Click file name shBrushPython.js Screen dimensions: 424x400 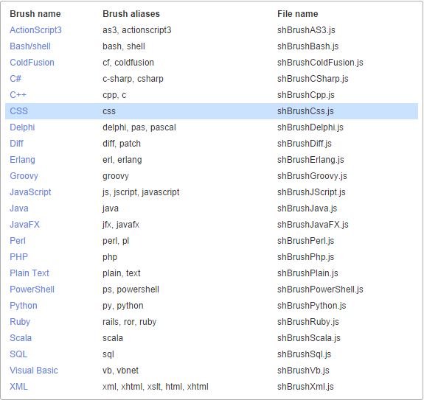click(312, 306)
